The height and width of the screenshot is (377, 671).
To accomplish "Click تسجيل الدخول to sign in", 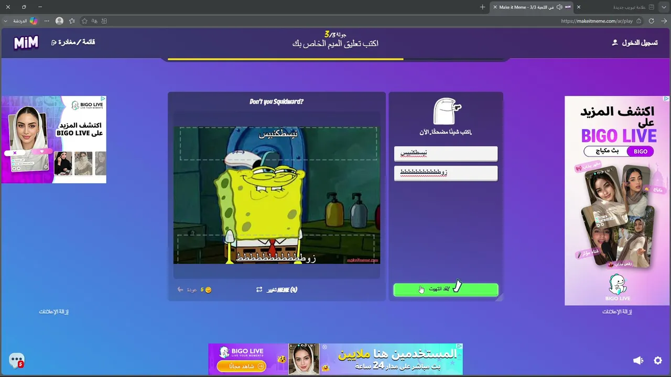I will (635, 42).
